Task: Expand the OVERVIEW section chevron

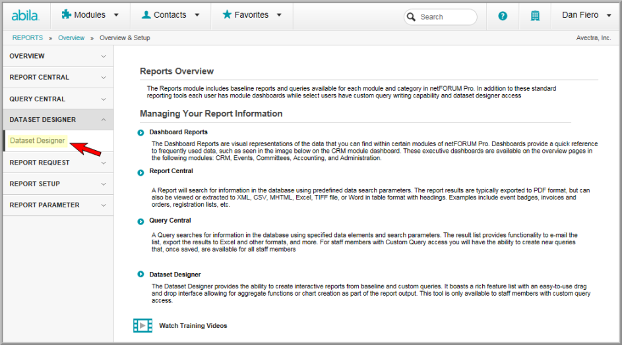Action: pos(104,56)
